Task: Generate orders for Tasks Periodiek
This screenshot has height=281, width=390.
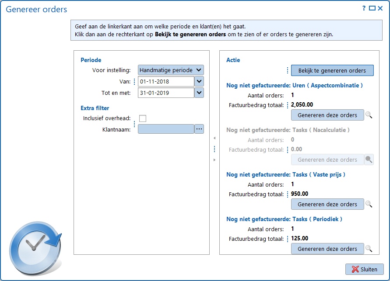Action: [327, 249]
